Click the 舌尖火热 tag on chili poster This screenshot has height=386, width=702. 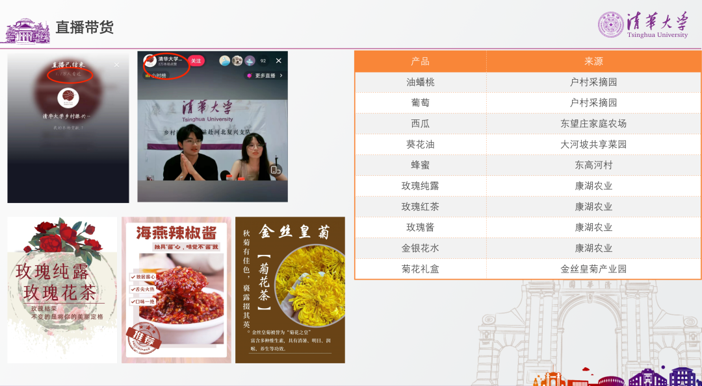point(143,289)
